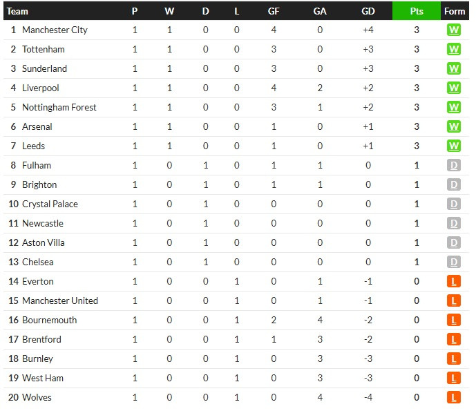This screenshot has height=411, width=476.
Task: Sort table by Pts column header
Action: pos(416,11)
